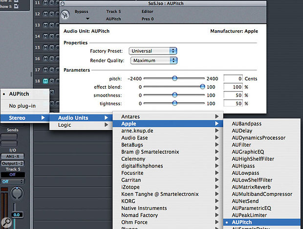Expand the Focusrite submenu
The image size is (303, 229).
[168, 173]
